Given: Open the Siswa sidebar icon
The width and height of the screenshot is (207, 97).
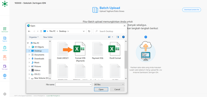Looking at the screenshot, I should [5, 58].
